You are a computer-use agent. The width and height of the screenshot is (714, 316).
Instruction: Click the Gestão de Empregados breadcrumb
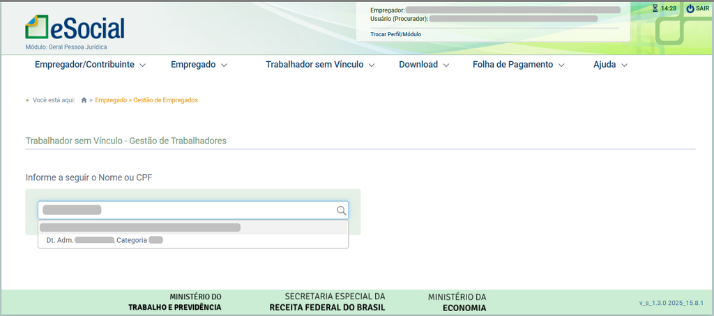[x=165, y=100]
